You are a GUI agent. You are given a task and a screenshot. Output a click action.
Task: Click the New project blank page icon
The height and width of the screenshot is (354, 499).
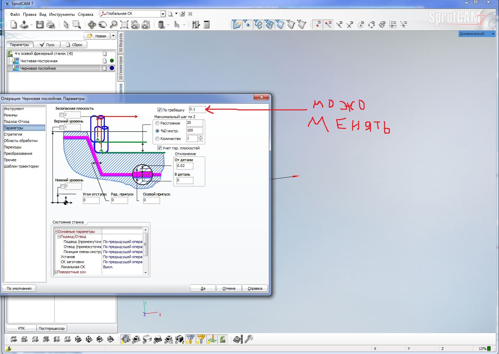point(14,25)
